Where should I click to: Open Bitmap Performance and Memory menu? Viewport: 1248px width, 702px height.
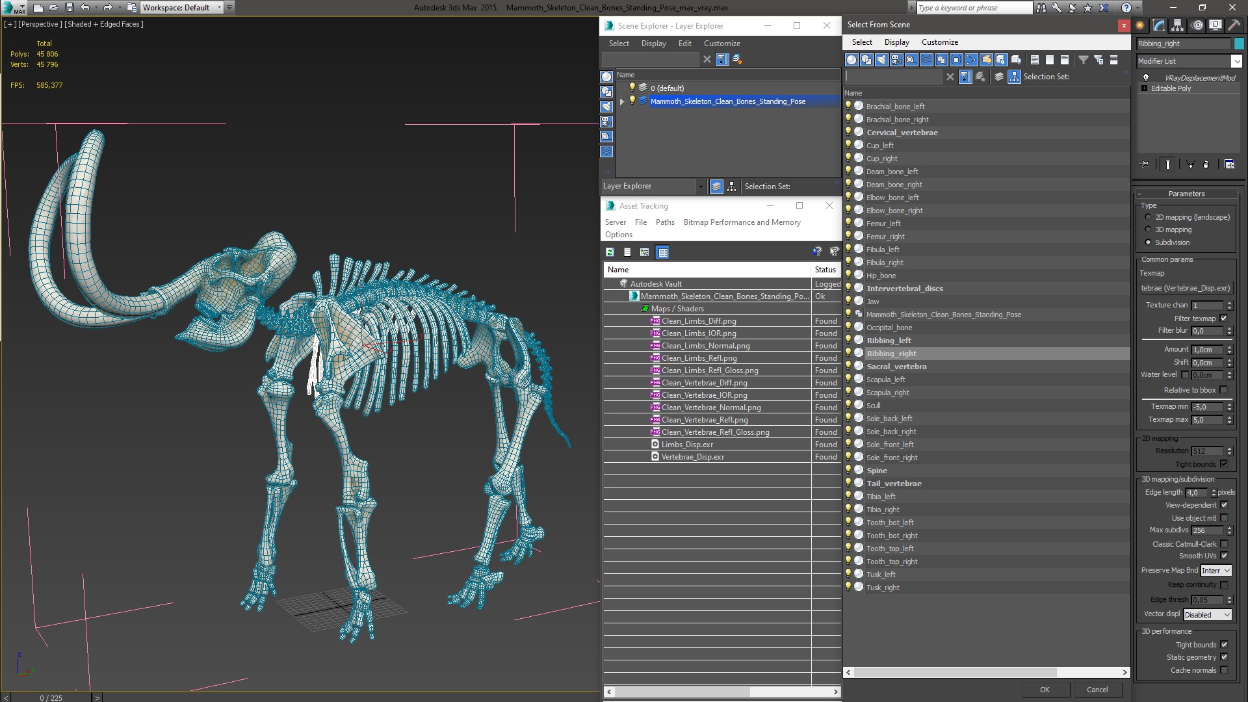(x=742, y=222)
